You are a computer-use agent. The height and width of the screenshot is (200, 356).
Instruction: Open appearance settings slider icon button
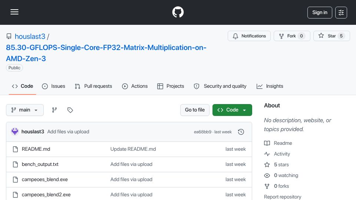pos(341,13)
